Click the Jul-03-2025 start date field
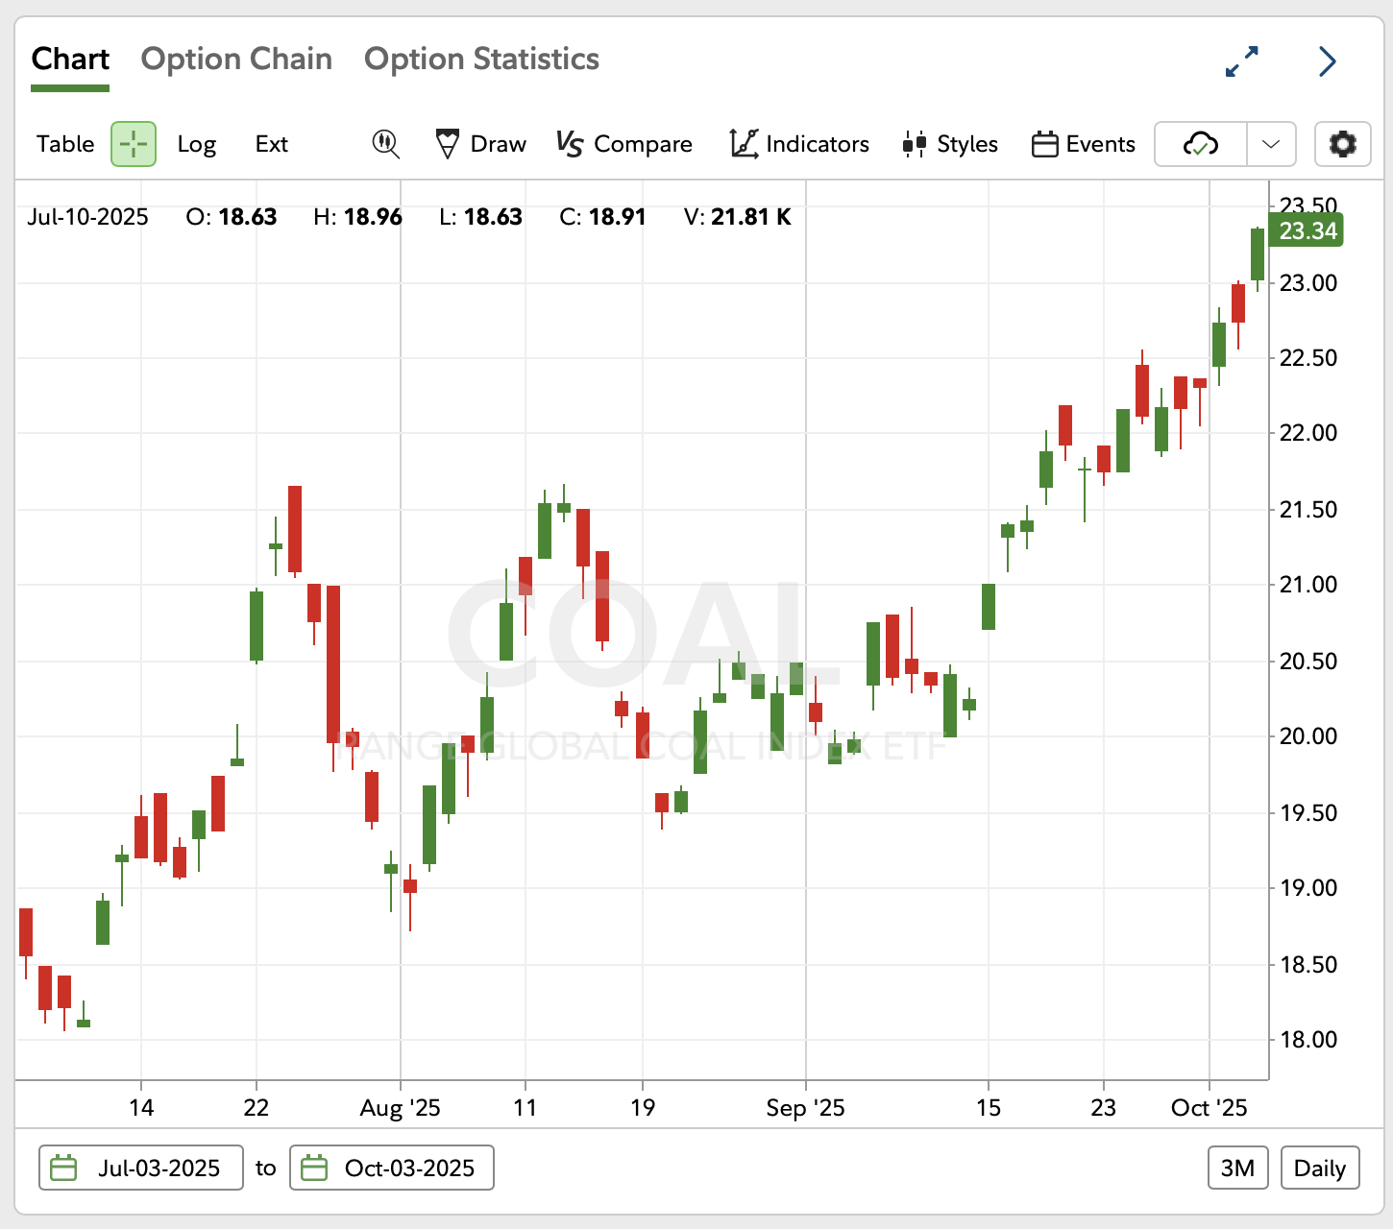Viewport: 1393px width, 1229px height. point(141,1168)
